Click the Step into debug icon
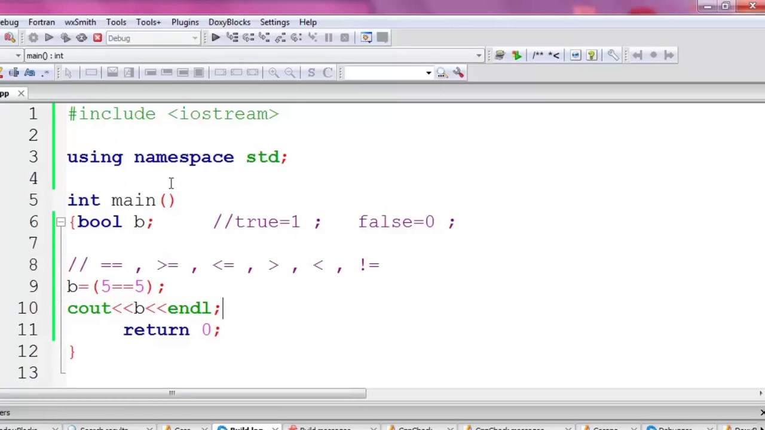This screenshot has height=430, width=765. (x=264, y=38)
